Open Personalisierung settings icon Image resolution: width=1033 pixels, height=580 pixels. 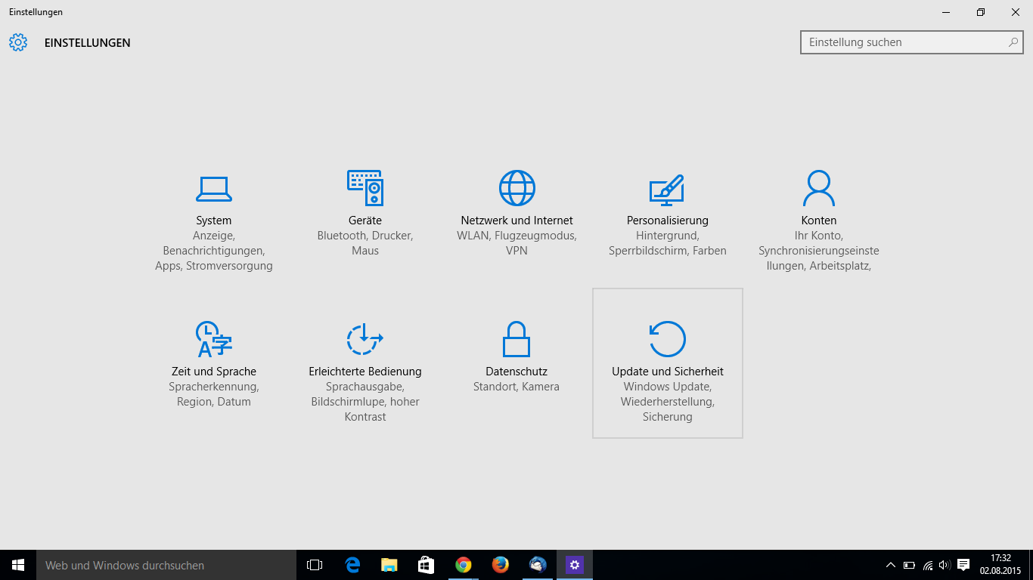[667, 190]
